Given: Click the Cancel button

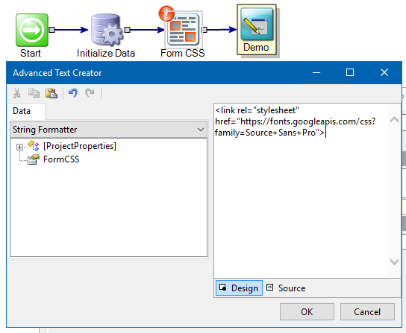Looking at the screenshot, I should [x=367, y=312].
